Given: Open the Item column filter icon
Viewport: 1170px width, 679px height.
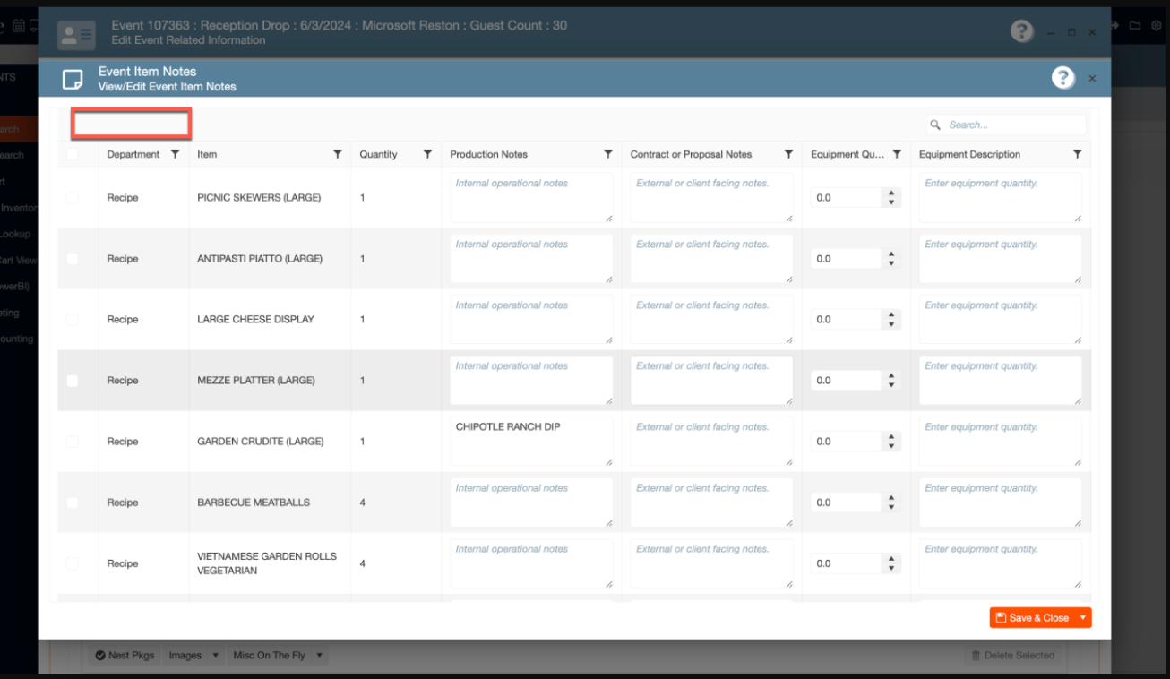Looking at the screenshot, I should (x=337, y=154).
